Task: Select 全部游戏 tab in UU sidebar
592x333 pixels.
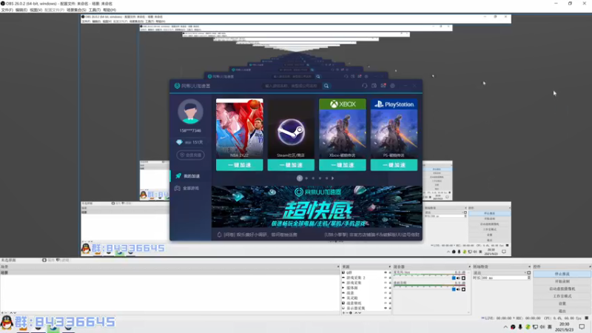Action: tap(190, 188)
